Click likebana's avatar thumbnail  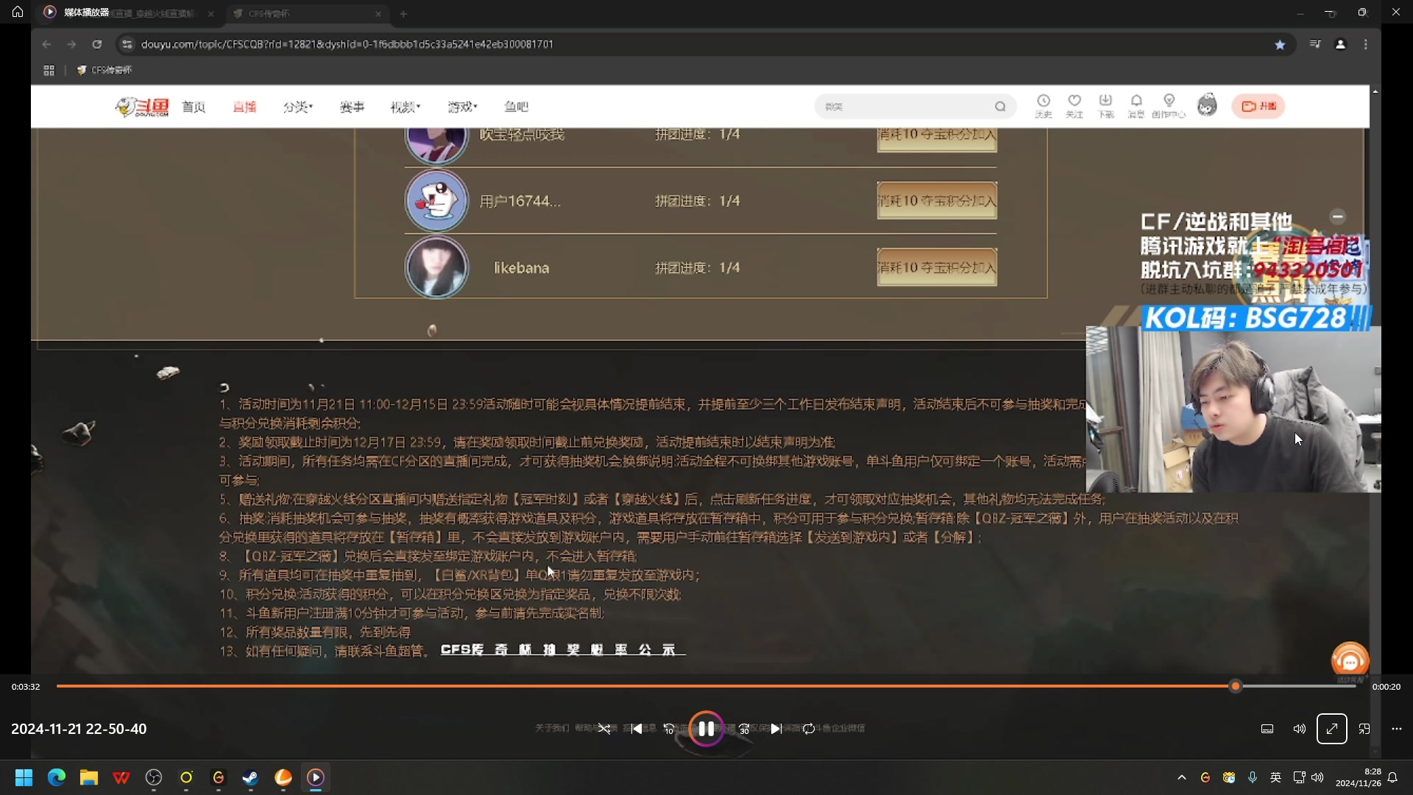(x=436, y=267)
